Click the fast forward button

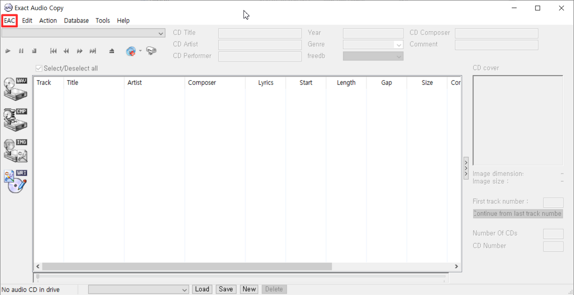(x=79, y=51)
